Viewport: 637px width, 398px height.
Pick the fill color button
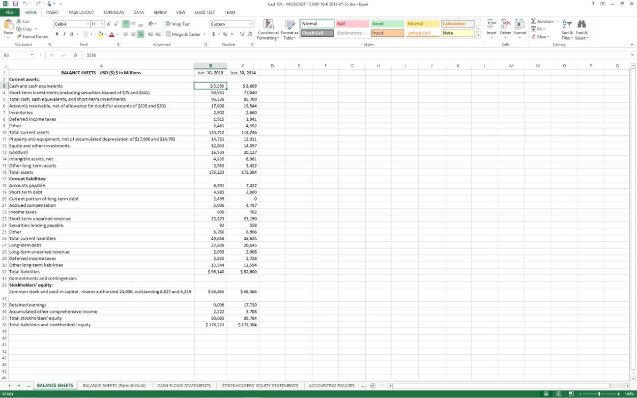(x=100, y=34)
